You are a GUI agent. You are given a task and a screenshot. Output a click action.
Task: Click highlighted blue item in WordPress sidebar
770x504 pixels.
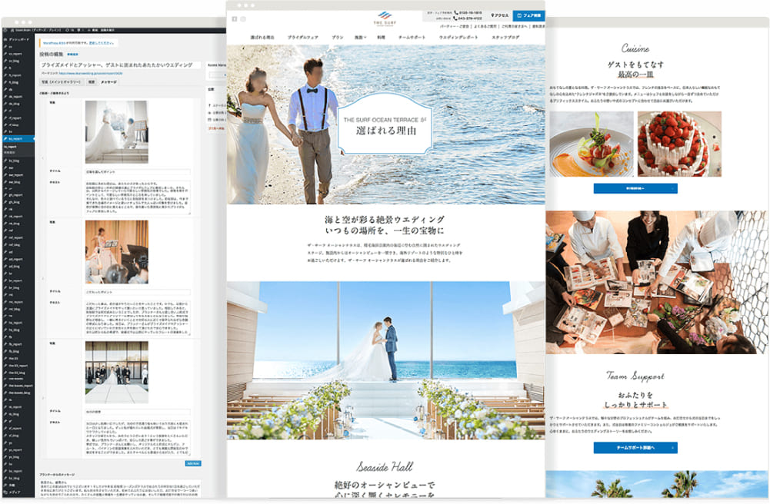(x=17, y=139)
